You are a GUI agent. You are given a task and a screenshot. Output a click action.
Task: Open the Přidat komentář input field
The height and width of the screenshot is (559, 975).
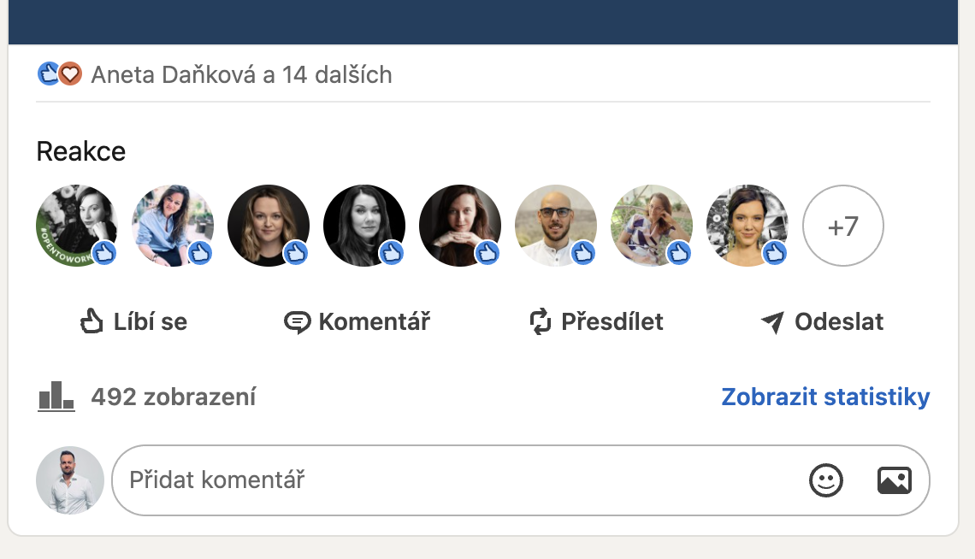(x=342, y=480)
